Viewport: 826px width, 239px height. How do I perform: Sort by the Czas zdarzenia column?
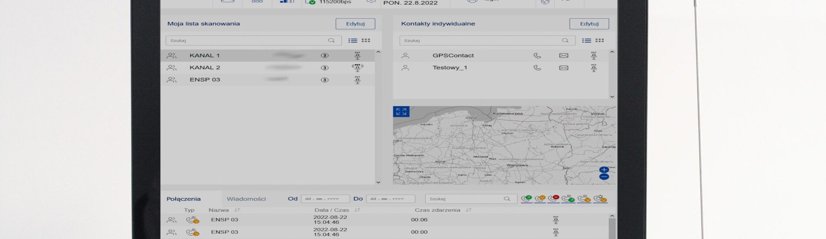tap(469, 210)
